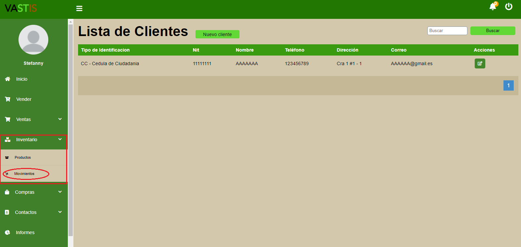Click the Inicio home icon

point(8,79)
